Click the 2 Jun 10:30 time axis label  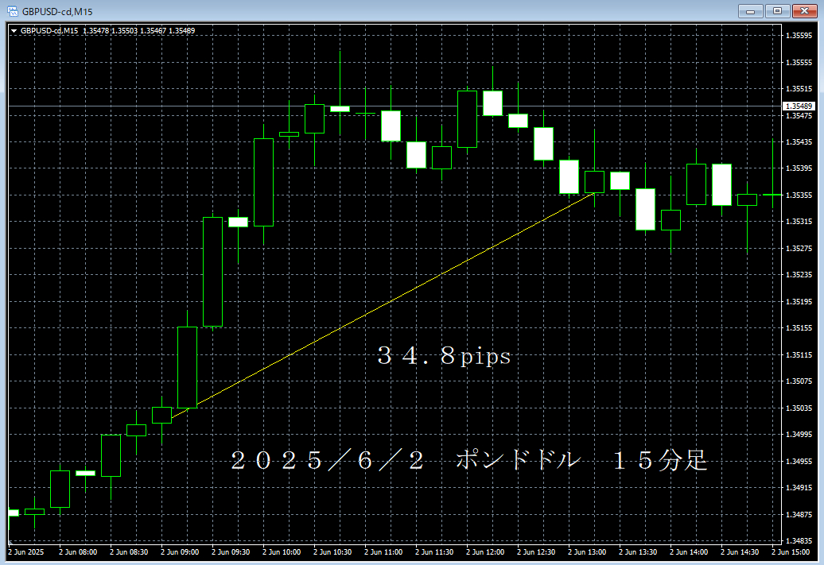332,551
